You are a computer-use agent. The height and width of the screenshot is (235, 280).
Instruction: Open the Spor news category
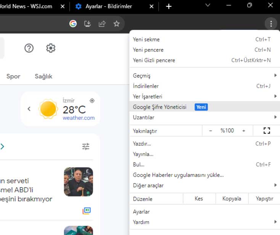point(13,76)
